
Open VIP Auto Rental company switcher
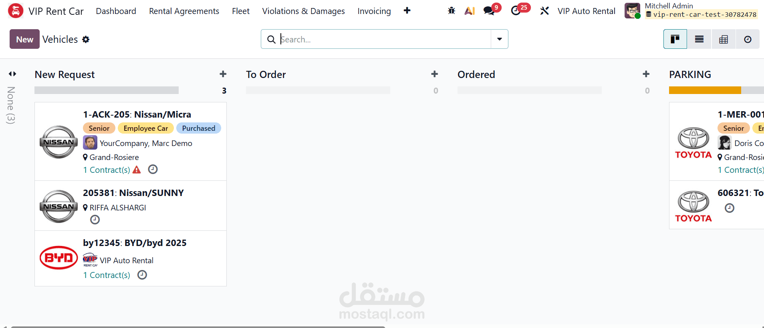[x=586, y=11]
